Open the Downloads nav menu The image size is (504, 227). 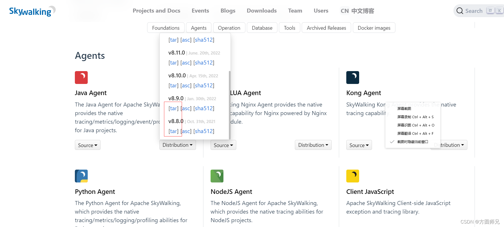click(261, 11)
